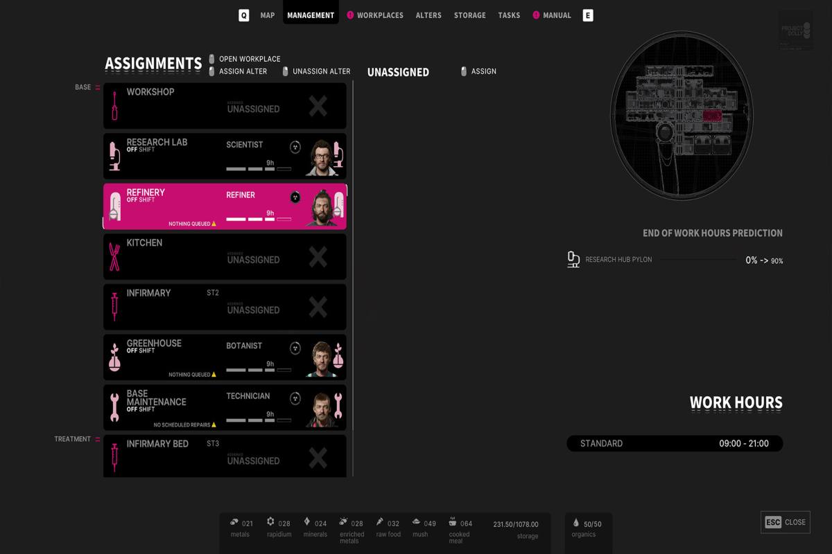Click the Kitchen utensils icon
This screenshot has width=832, height=554.
(x=114, y=257)
